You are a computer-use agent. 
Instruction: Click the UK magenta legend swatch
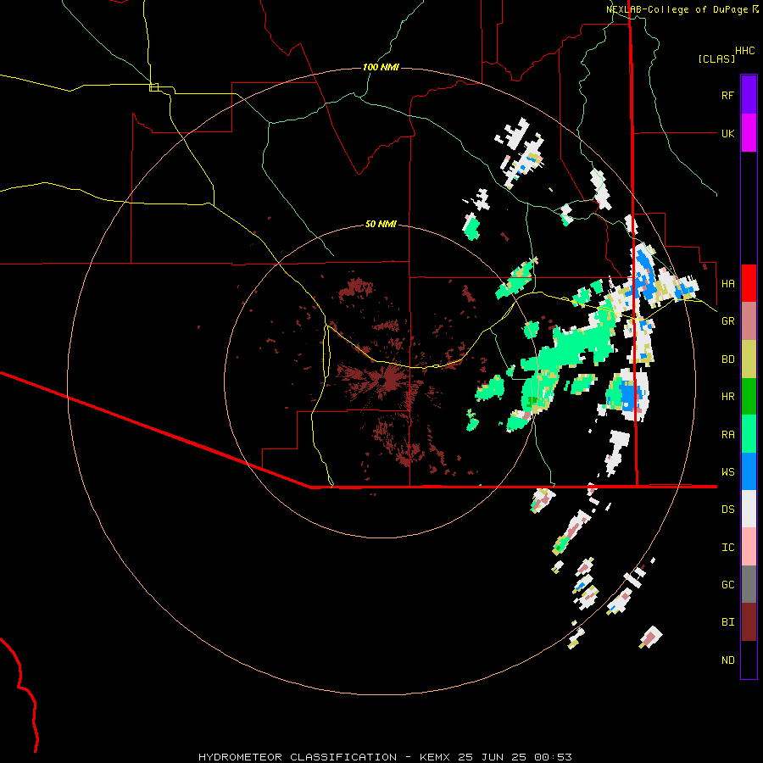pos(749,133)
